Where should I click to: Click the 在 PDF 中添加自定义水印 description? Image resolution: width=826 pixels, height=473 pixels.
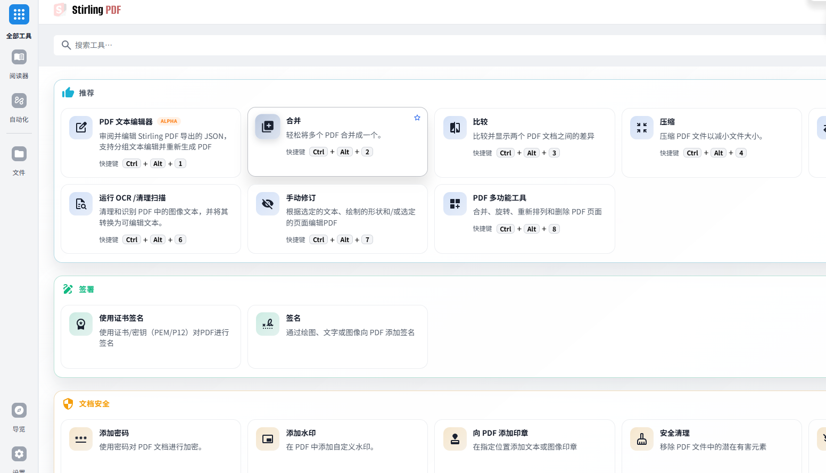(332, 447)
